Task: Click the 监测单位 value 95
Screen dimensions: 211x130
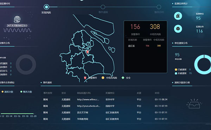Action: coord(198,18)
